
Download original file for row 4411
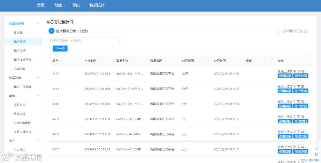[x=301, y=86]
